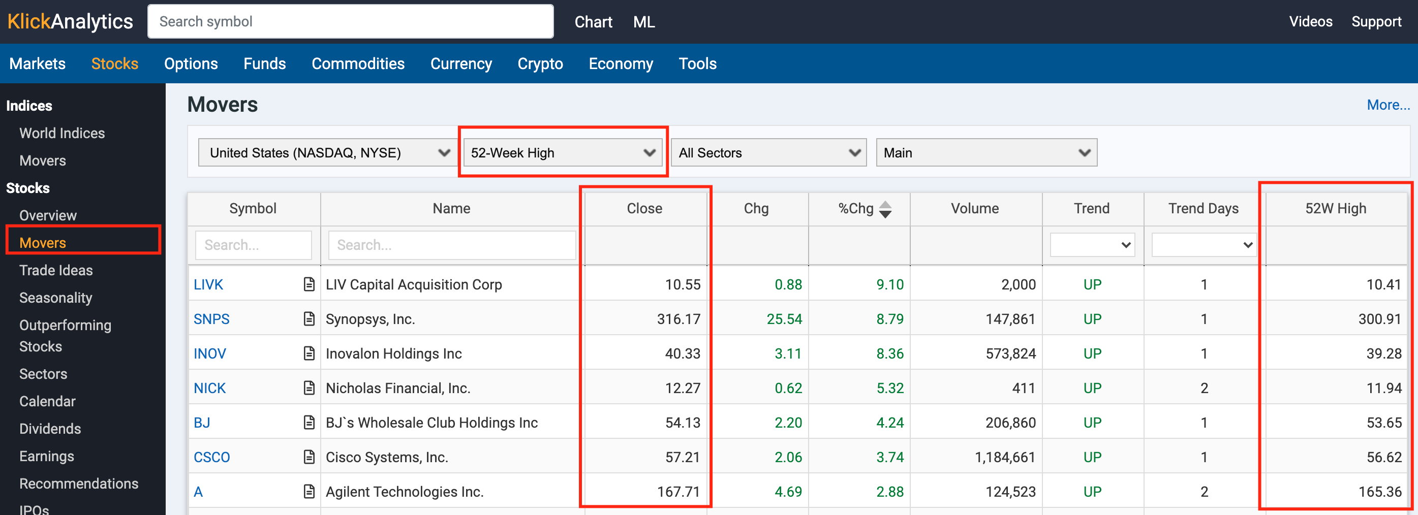
Task: Open World Indices in sidebar
Action: (62, 133)
